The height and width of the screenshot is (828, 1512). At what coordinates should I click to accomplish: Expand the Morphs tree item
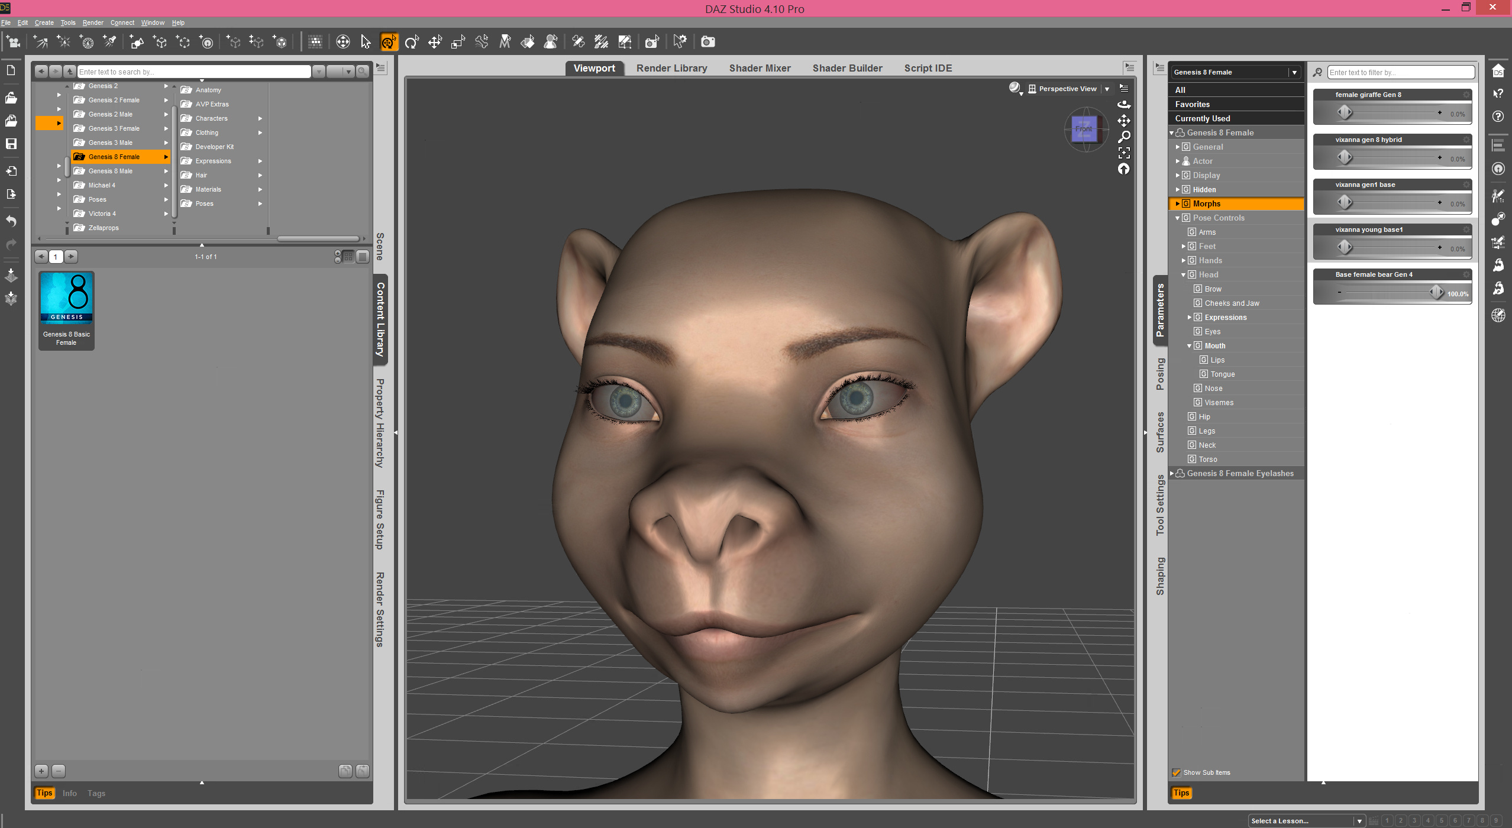1178,203
